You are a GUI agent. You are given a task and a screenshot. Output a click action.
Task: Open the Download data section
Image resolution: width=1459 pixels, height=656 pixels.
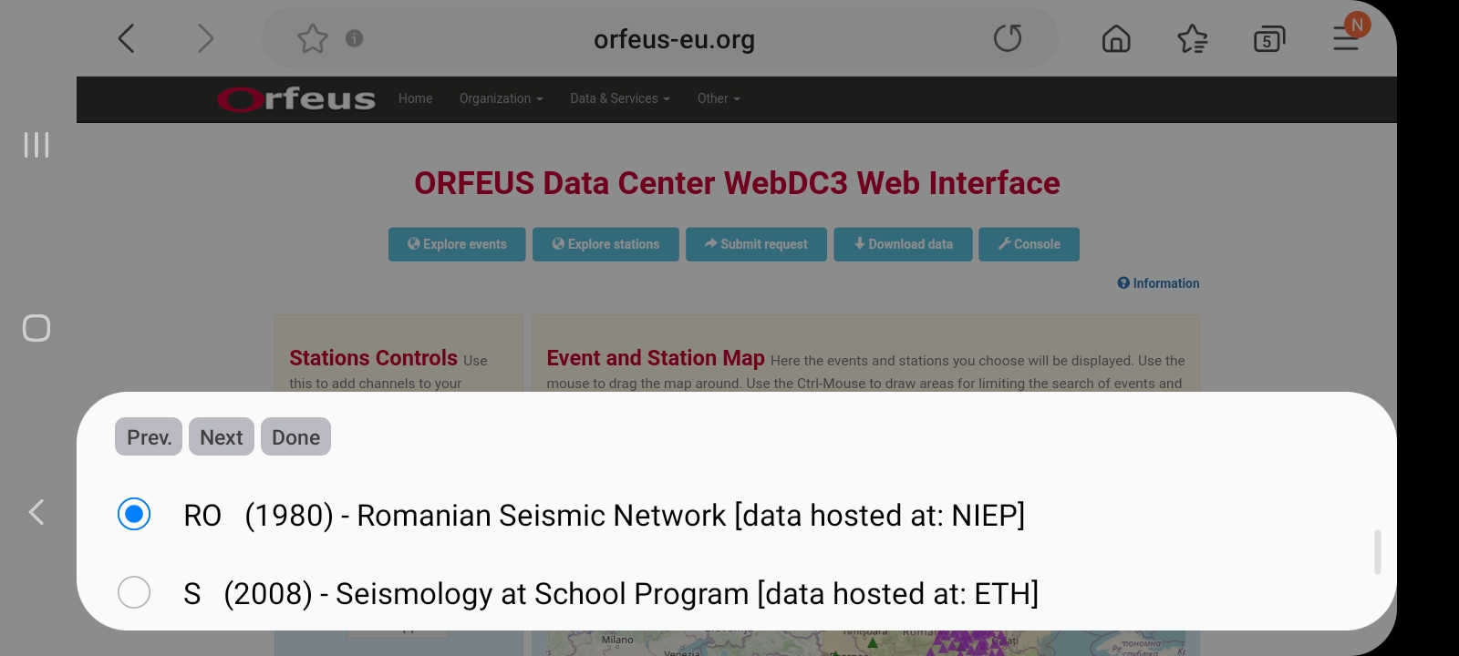point(903,244)
